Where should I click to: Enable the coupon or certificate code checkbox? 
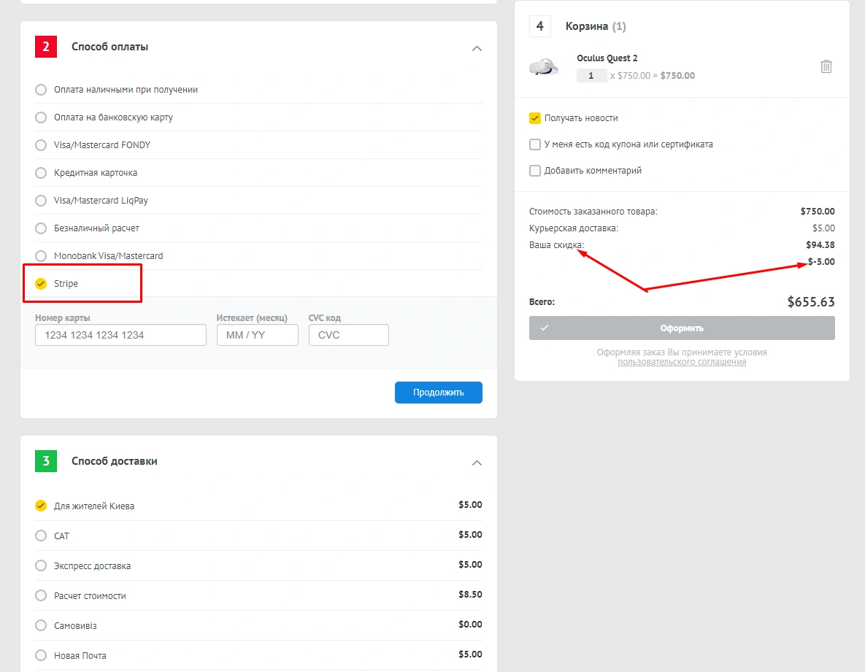pos(535,144)
